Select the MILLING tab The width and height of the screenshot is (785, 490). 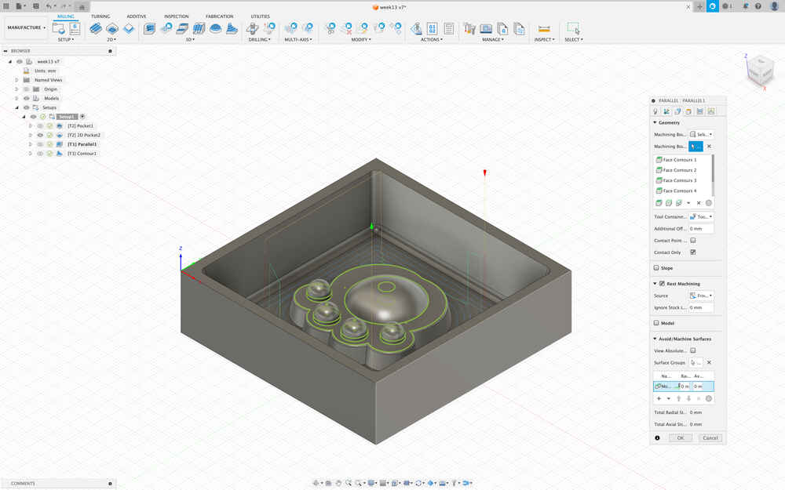[x=66, y=16]
